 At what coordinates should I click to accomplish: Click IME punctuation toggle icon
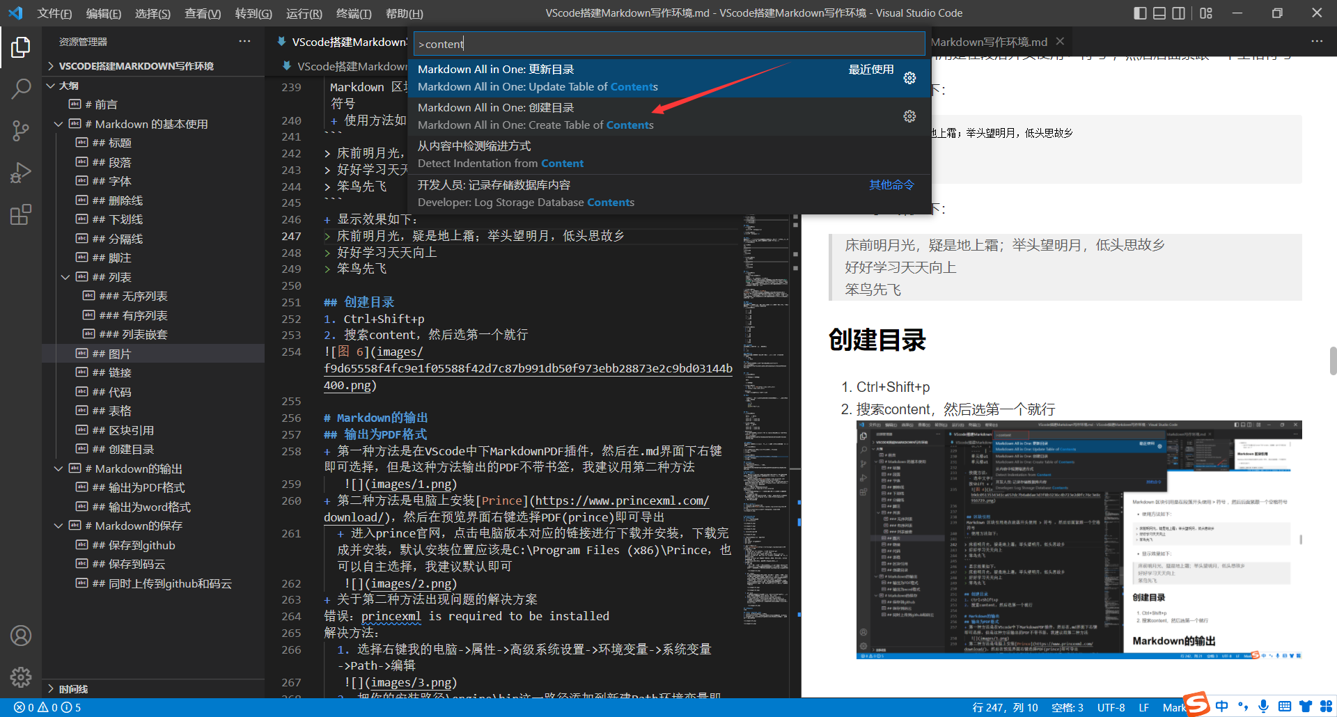[x=1243, y=707]
